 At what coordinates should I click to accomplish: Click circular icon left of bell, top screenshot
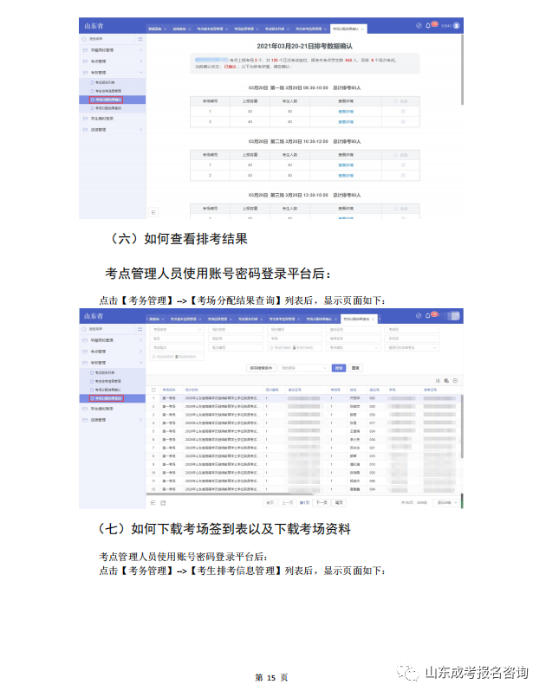[x=419, y=26]
